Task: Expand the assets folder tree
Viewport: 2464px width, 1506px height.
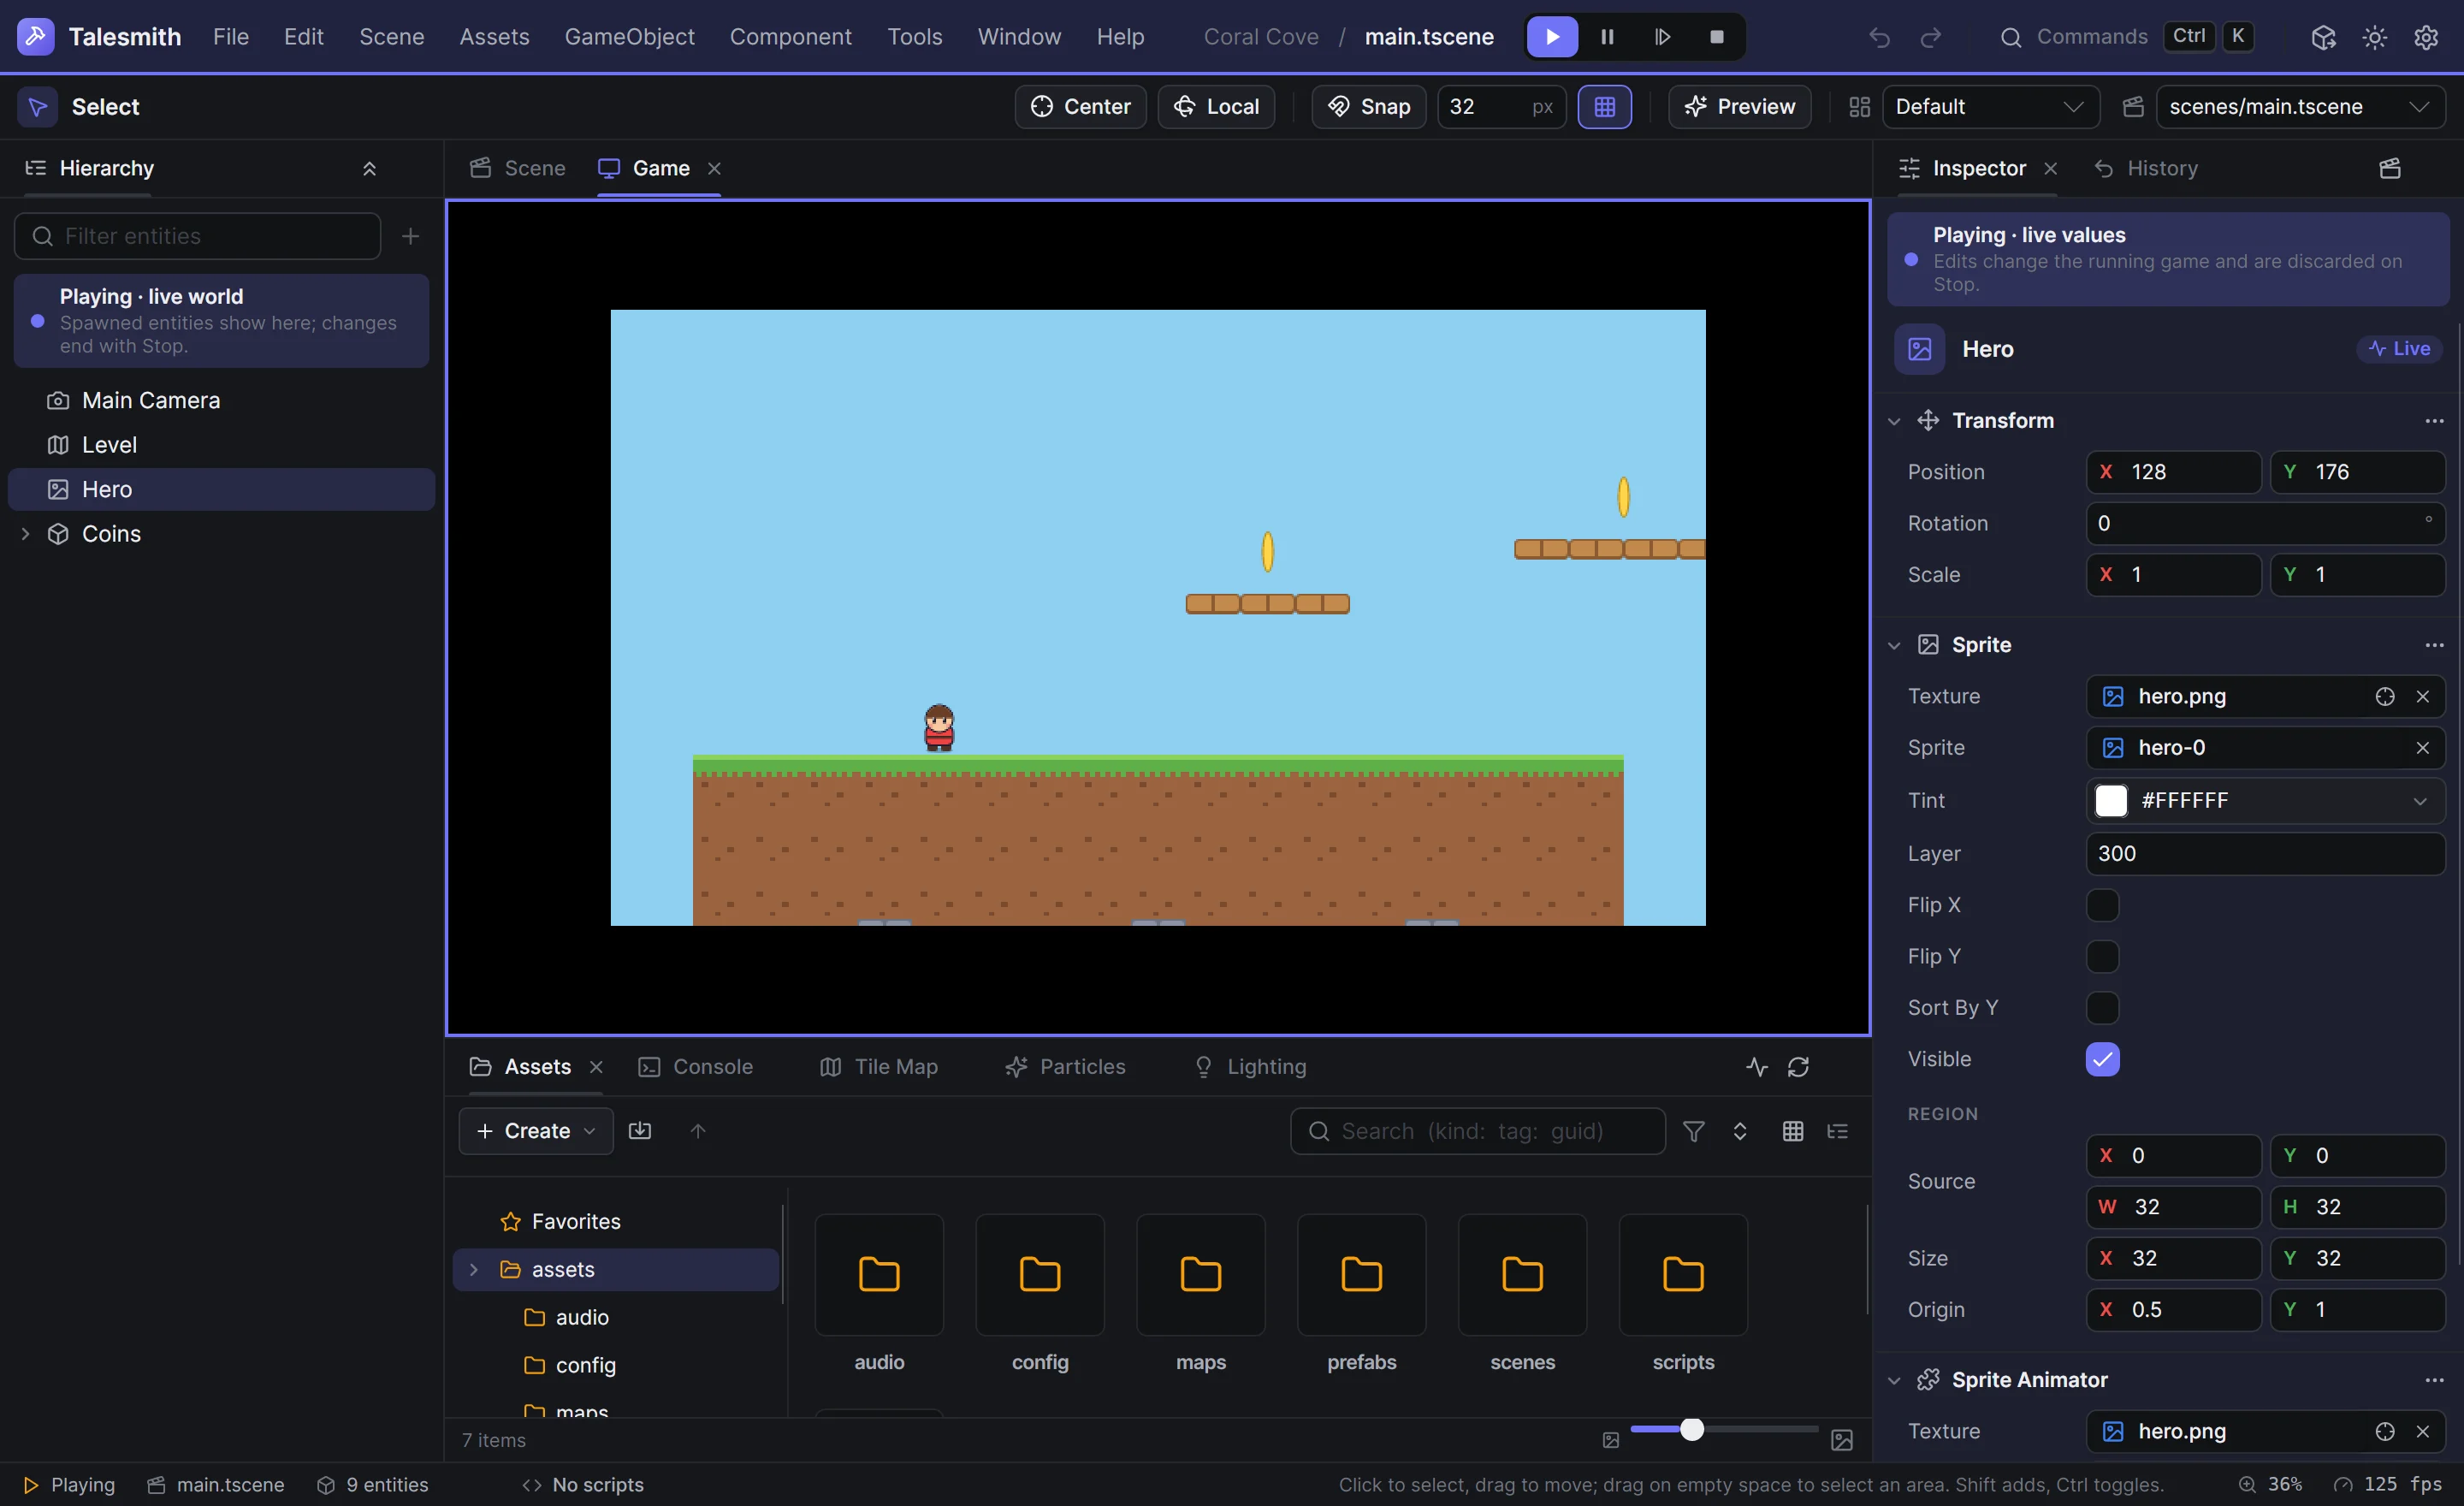Action: 474,1269
